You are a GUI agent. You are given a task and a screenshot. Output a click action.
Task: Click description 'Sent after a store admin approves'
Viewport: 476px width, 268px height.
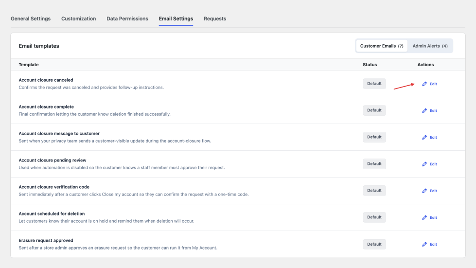(118, 248)
